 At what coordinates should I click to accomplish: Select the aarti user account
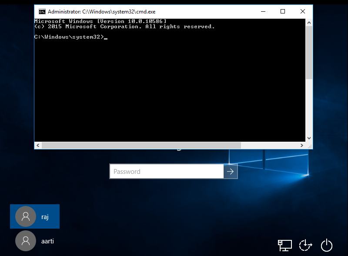pos(35,241)
